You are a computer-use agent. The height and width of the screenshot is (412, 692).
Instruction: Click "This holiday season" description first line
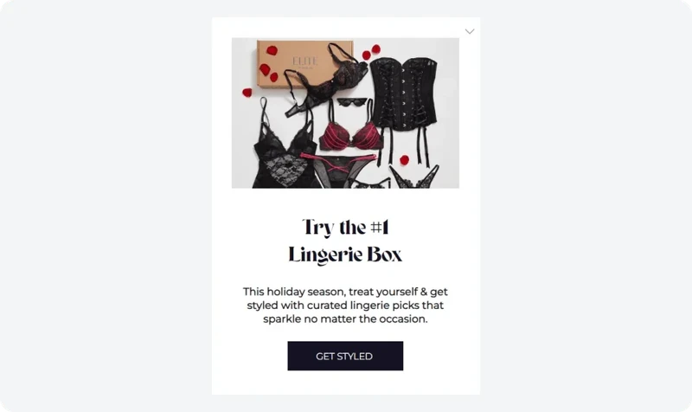[345, 292]
